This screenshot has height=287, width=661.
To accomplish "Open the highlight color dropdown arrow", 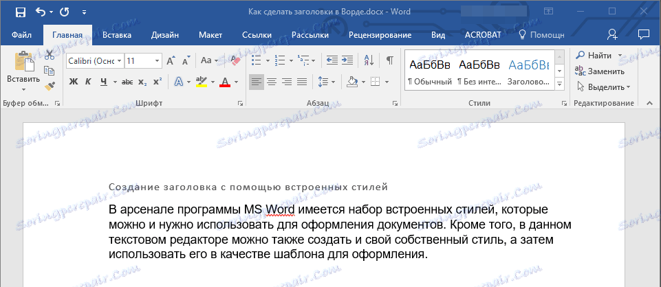I will pyautogui.click(x=213, y=82).
